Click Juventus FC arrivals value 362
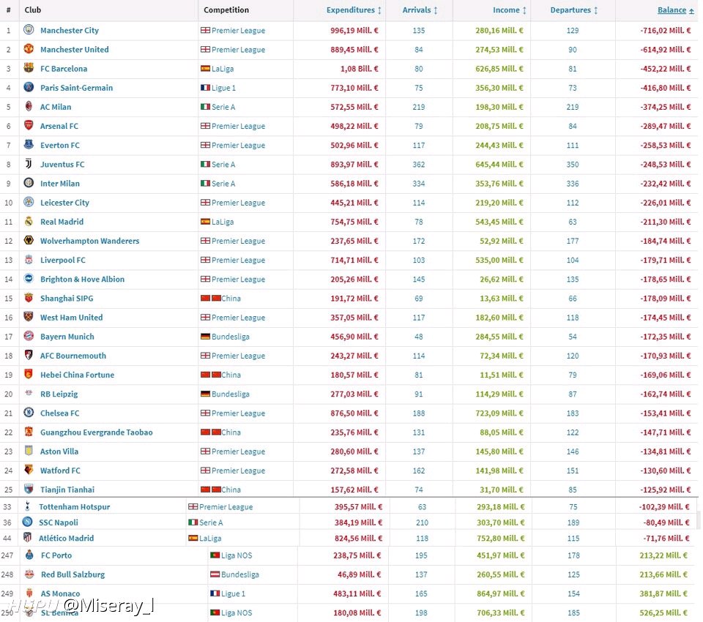The width and height of the screenshot is (703, 622). (419, 165)
